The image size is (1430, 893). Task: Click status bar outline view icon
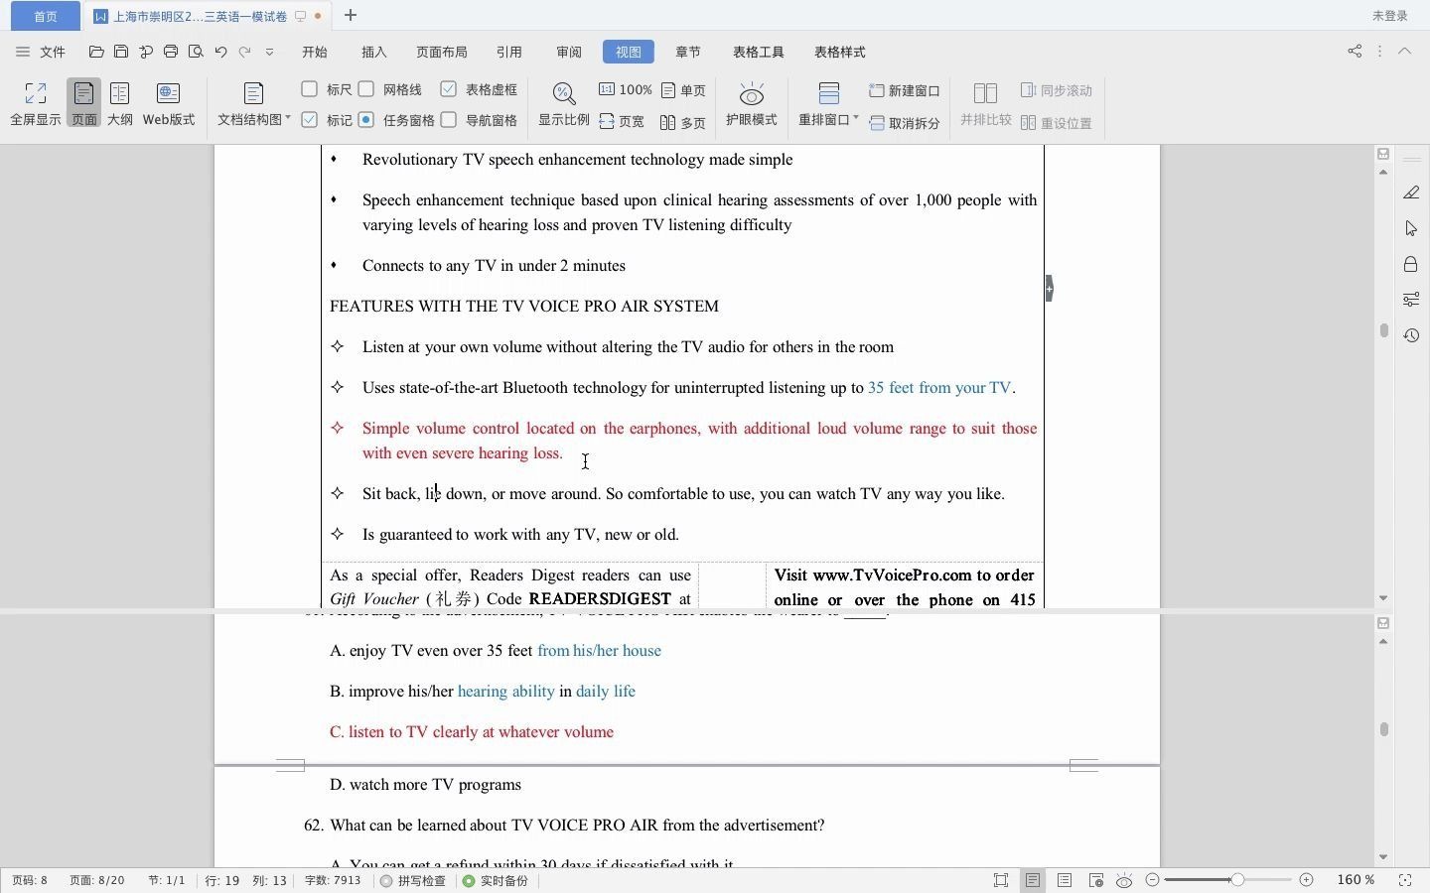coord(1065,880)
